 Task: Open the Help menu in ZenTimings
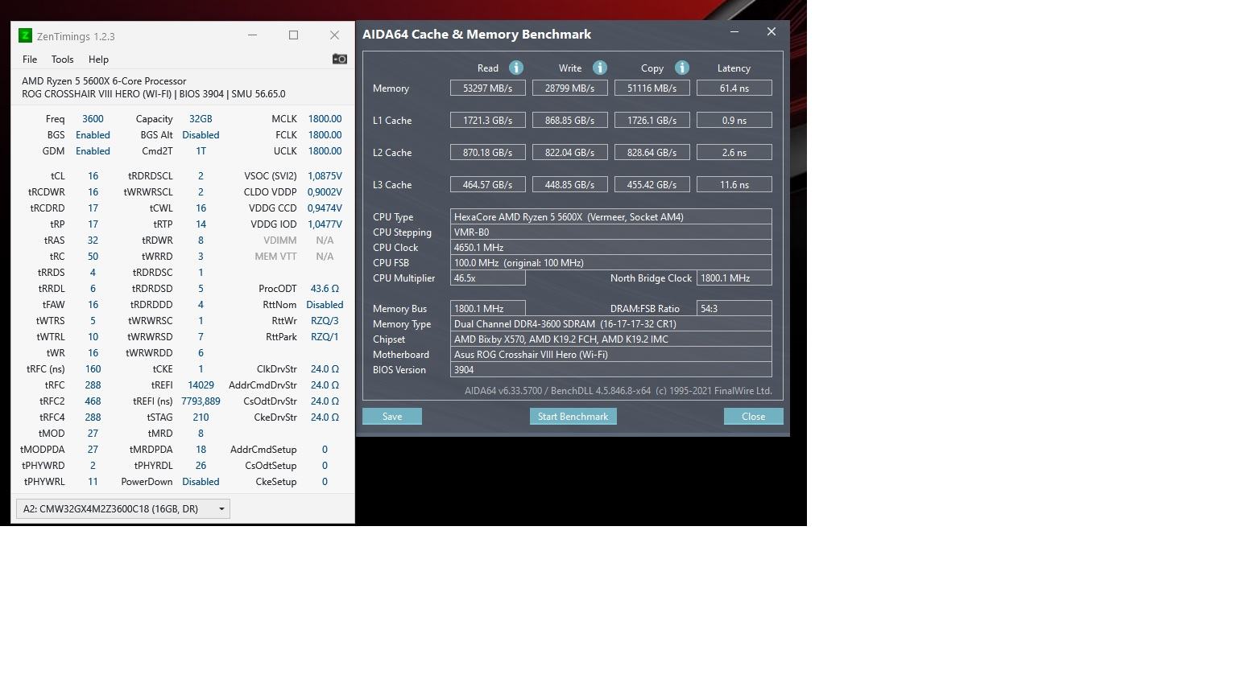98,60
